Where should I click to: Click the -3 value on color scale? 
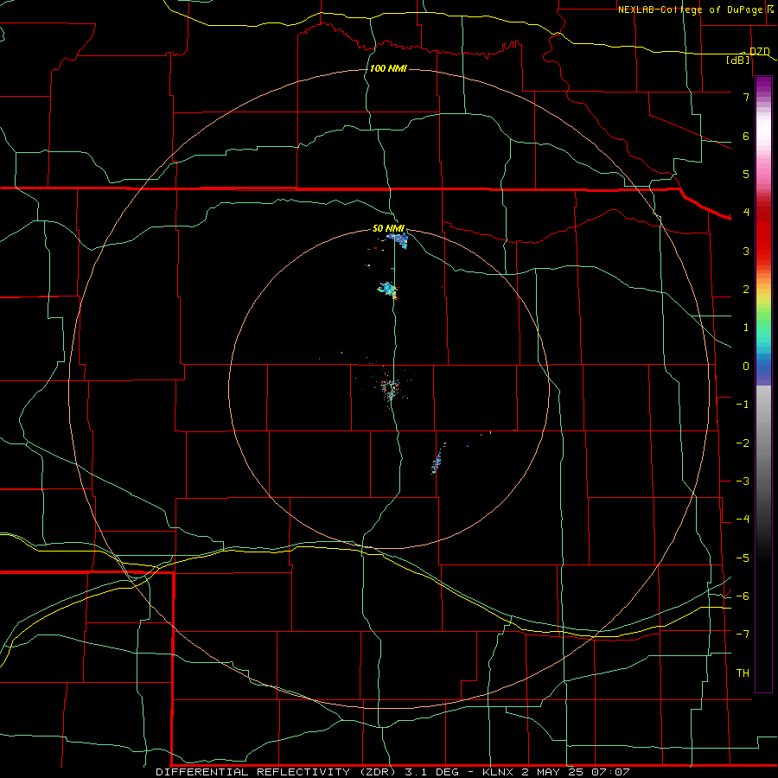pos(743,481)
